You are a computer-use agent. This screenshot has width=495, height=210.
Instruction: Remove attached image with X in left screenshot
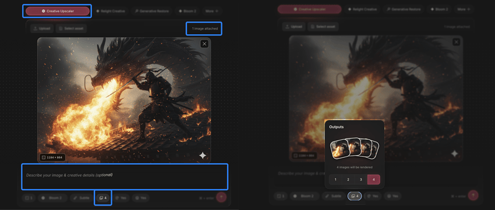click(x=204, y=44)
